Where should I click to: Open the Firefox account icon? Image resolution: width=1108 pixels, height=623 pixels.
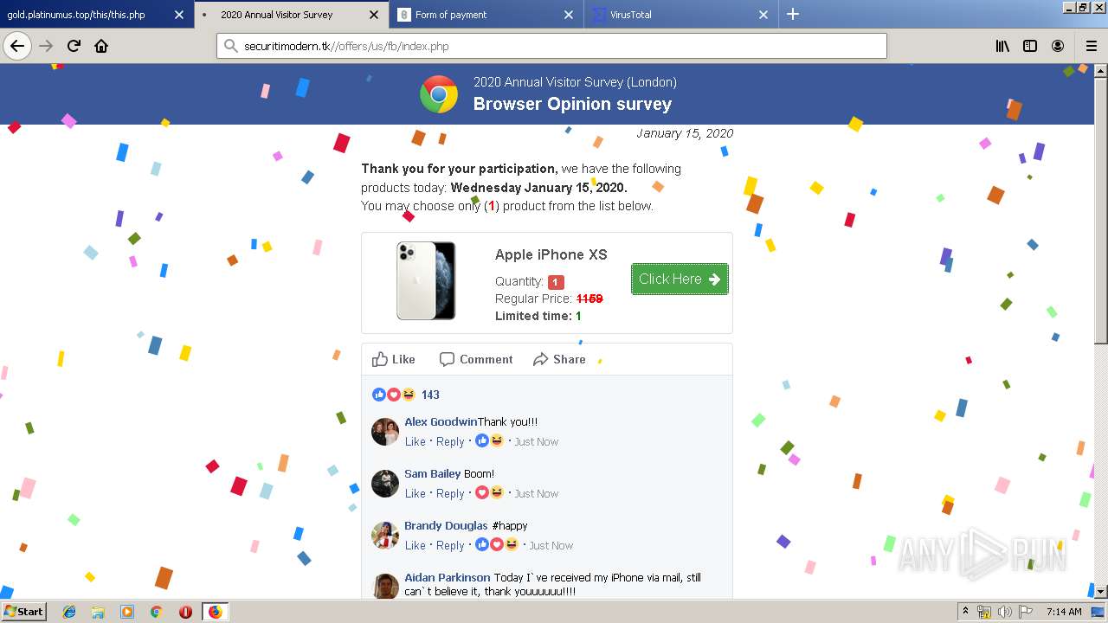(1058, 46)
